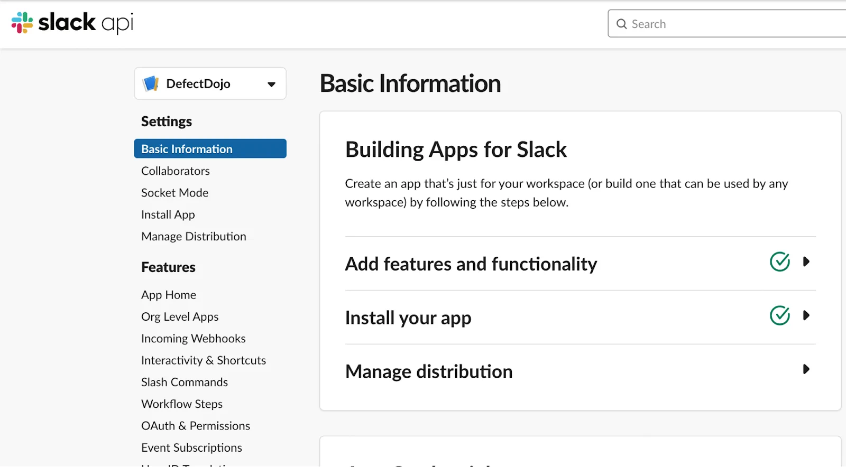Screen dimensions: 846x467
Task: Open the DefectDojo app selector dropdown
Action: tap(271, 84)
